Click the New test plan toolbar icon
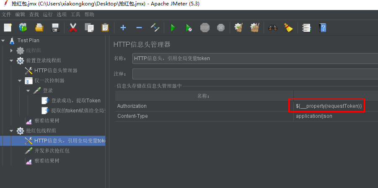 click(x=8, y=28)
